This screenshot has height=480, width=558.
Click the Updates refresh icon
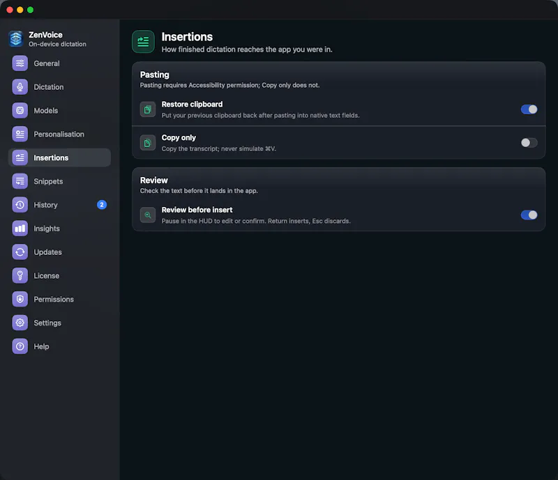point(20,251)
